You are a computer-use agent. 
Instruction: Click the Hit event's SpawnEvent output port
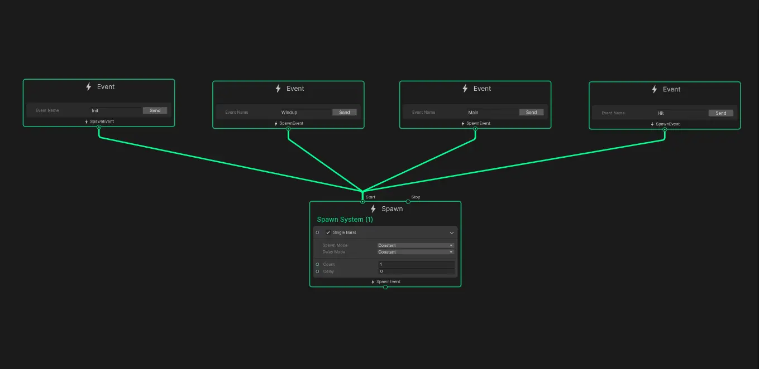point(665,130)
